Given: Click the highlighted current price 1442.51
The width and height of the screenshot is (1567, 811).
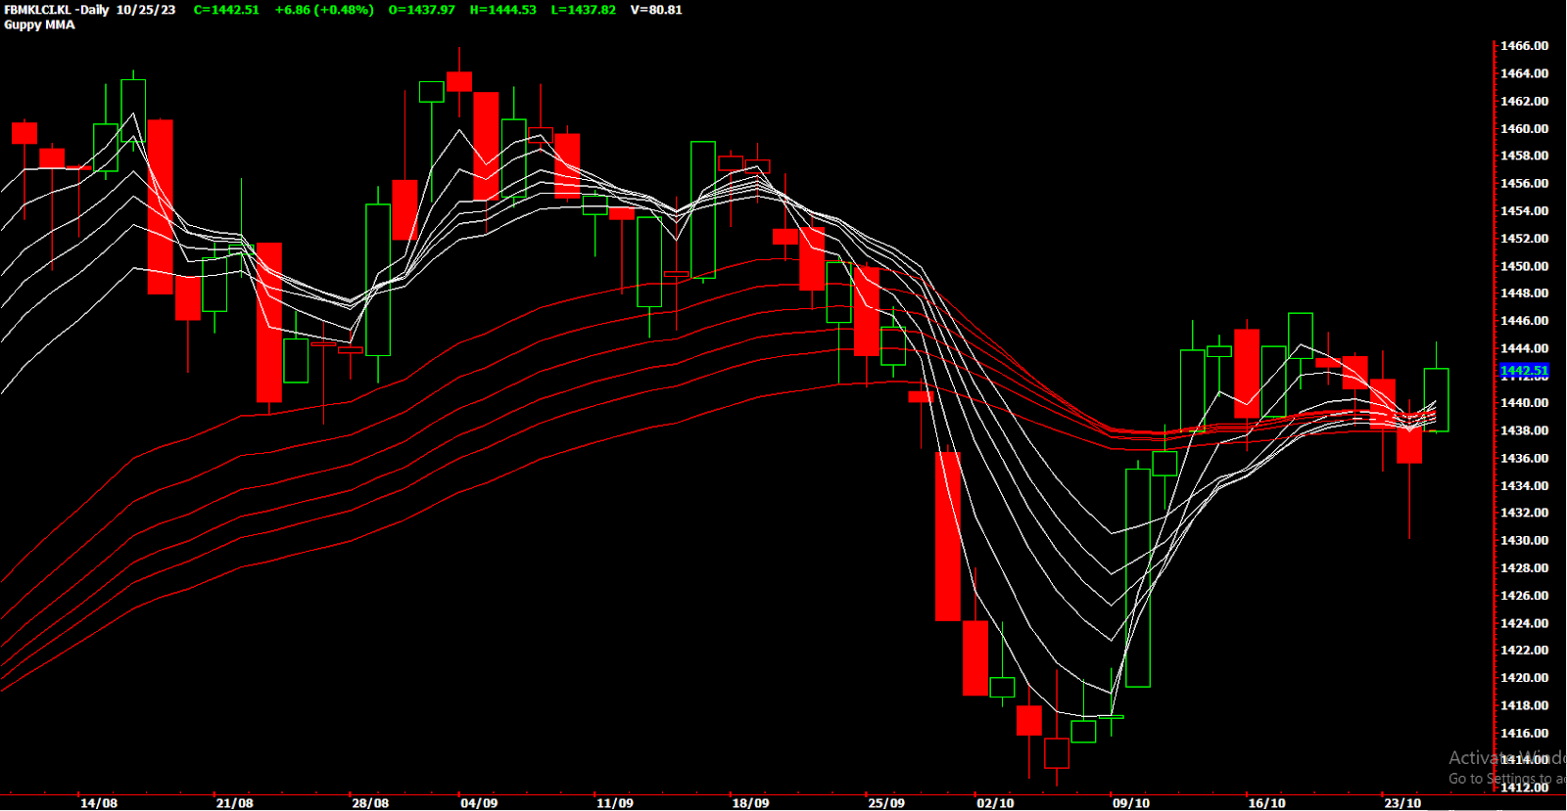Looking at the screenshot, I should pos(1524,371).
